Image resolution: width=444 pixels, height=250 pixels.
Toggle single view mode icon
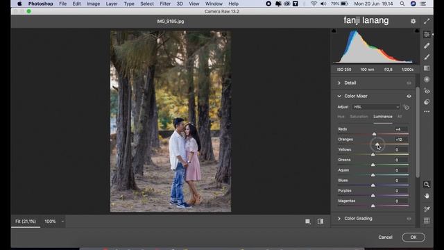pos(308,222)
